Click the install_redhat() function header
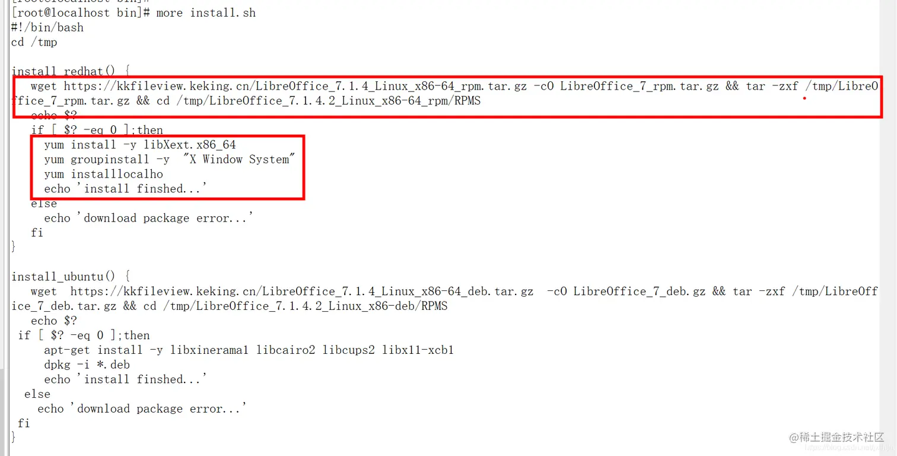897x456 pixels. [x=71, y=71]
